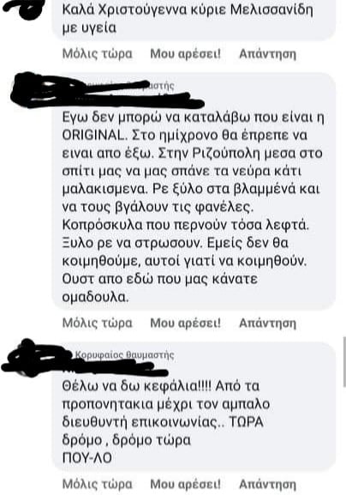Select the comment bubble mentioning διευθυντή επικοινωνίας

click(x=194, y=407)
